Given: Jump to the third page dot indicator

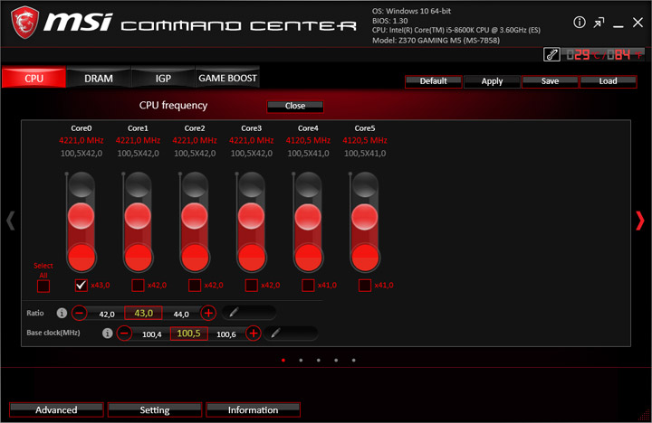Looking at the screenshot, I should tap(318, 361).
